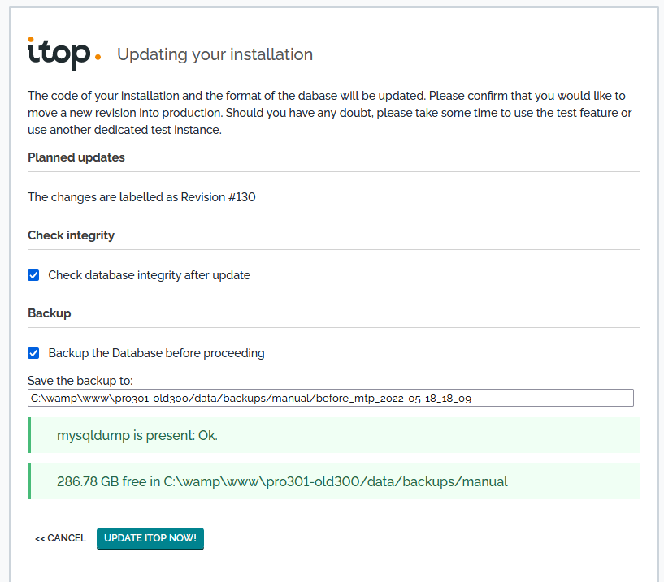Click the 'Backup' section heading
Image resolution: width=664 pixels, height=582 pixels.
click(50, 313)
